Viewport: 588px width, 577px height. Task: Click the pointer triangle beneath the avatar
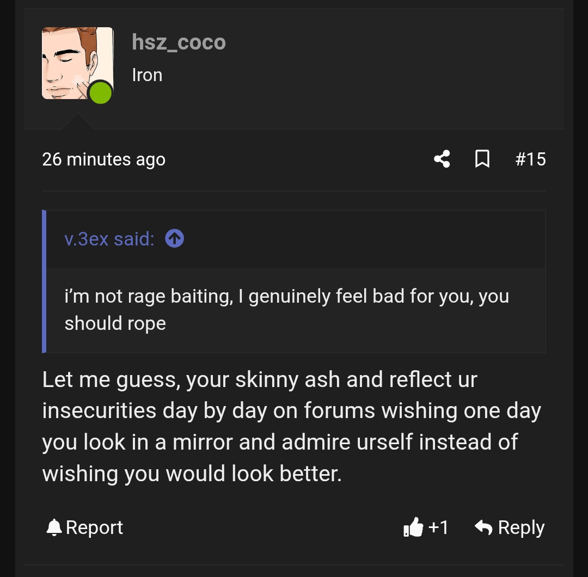pos(77,122)
